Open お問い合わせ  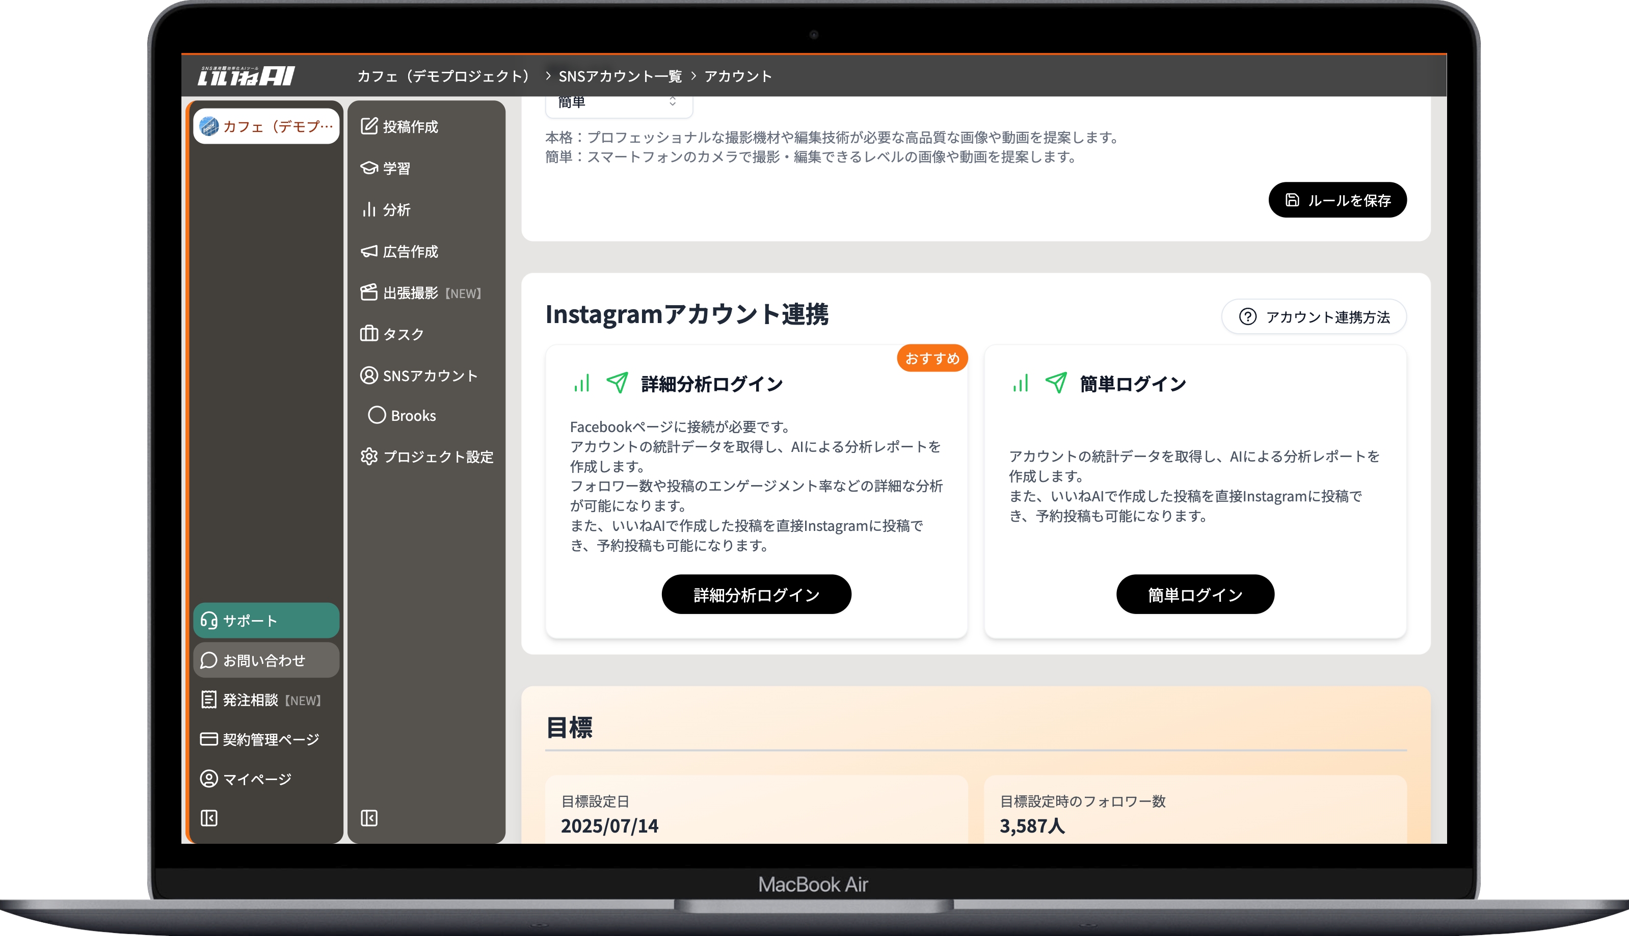[266, 660]
